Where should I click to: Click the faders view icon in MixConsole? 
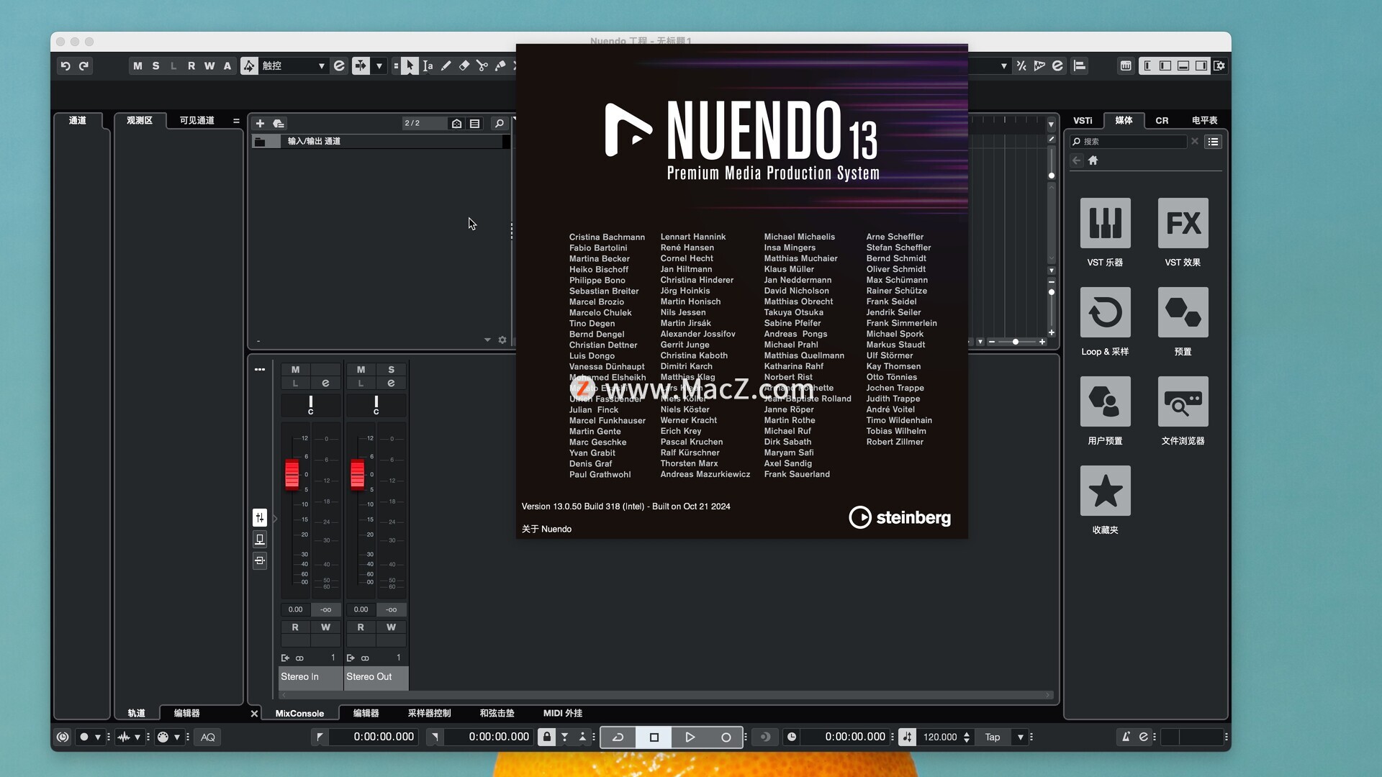(x=260, y=518)
